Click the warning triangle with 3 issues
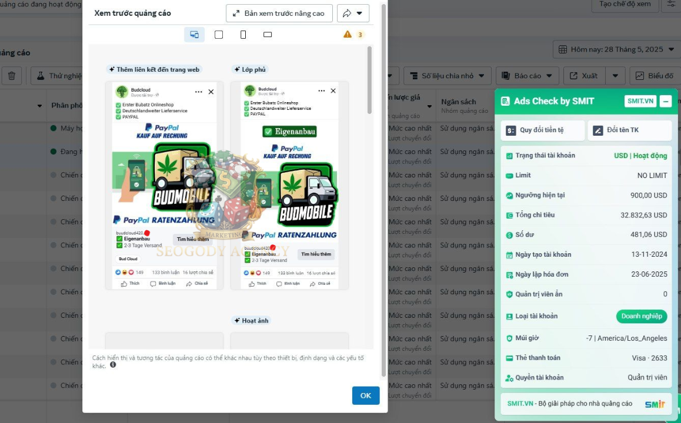 click(353, 35)
